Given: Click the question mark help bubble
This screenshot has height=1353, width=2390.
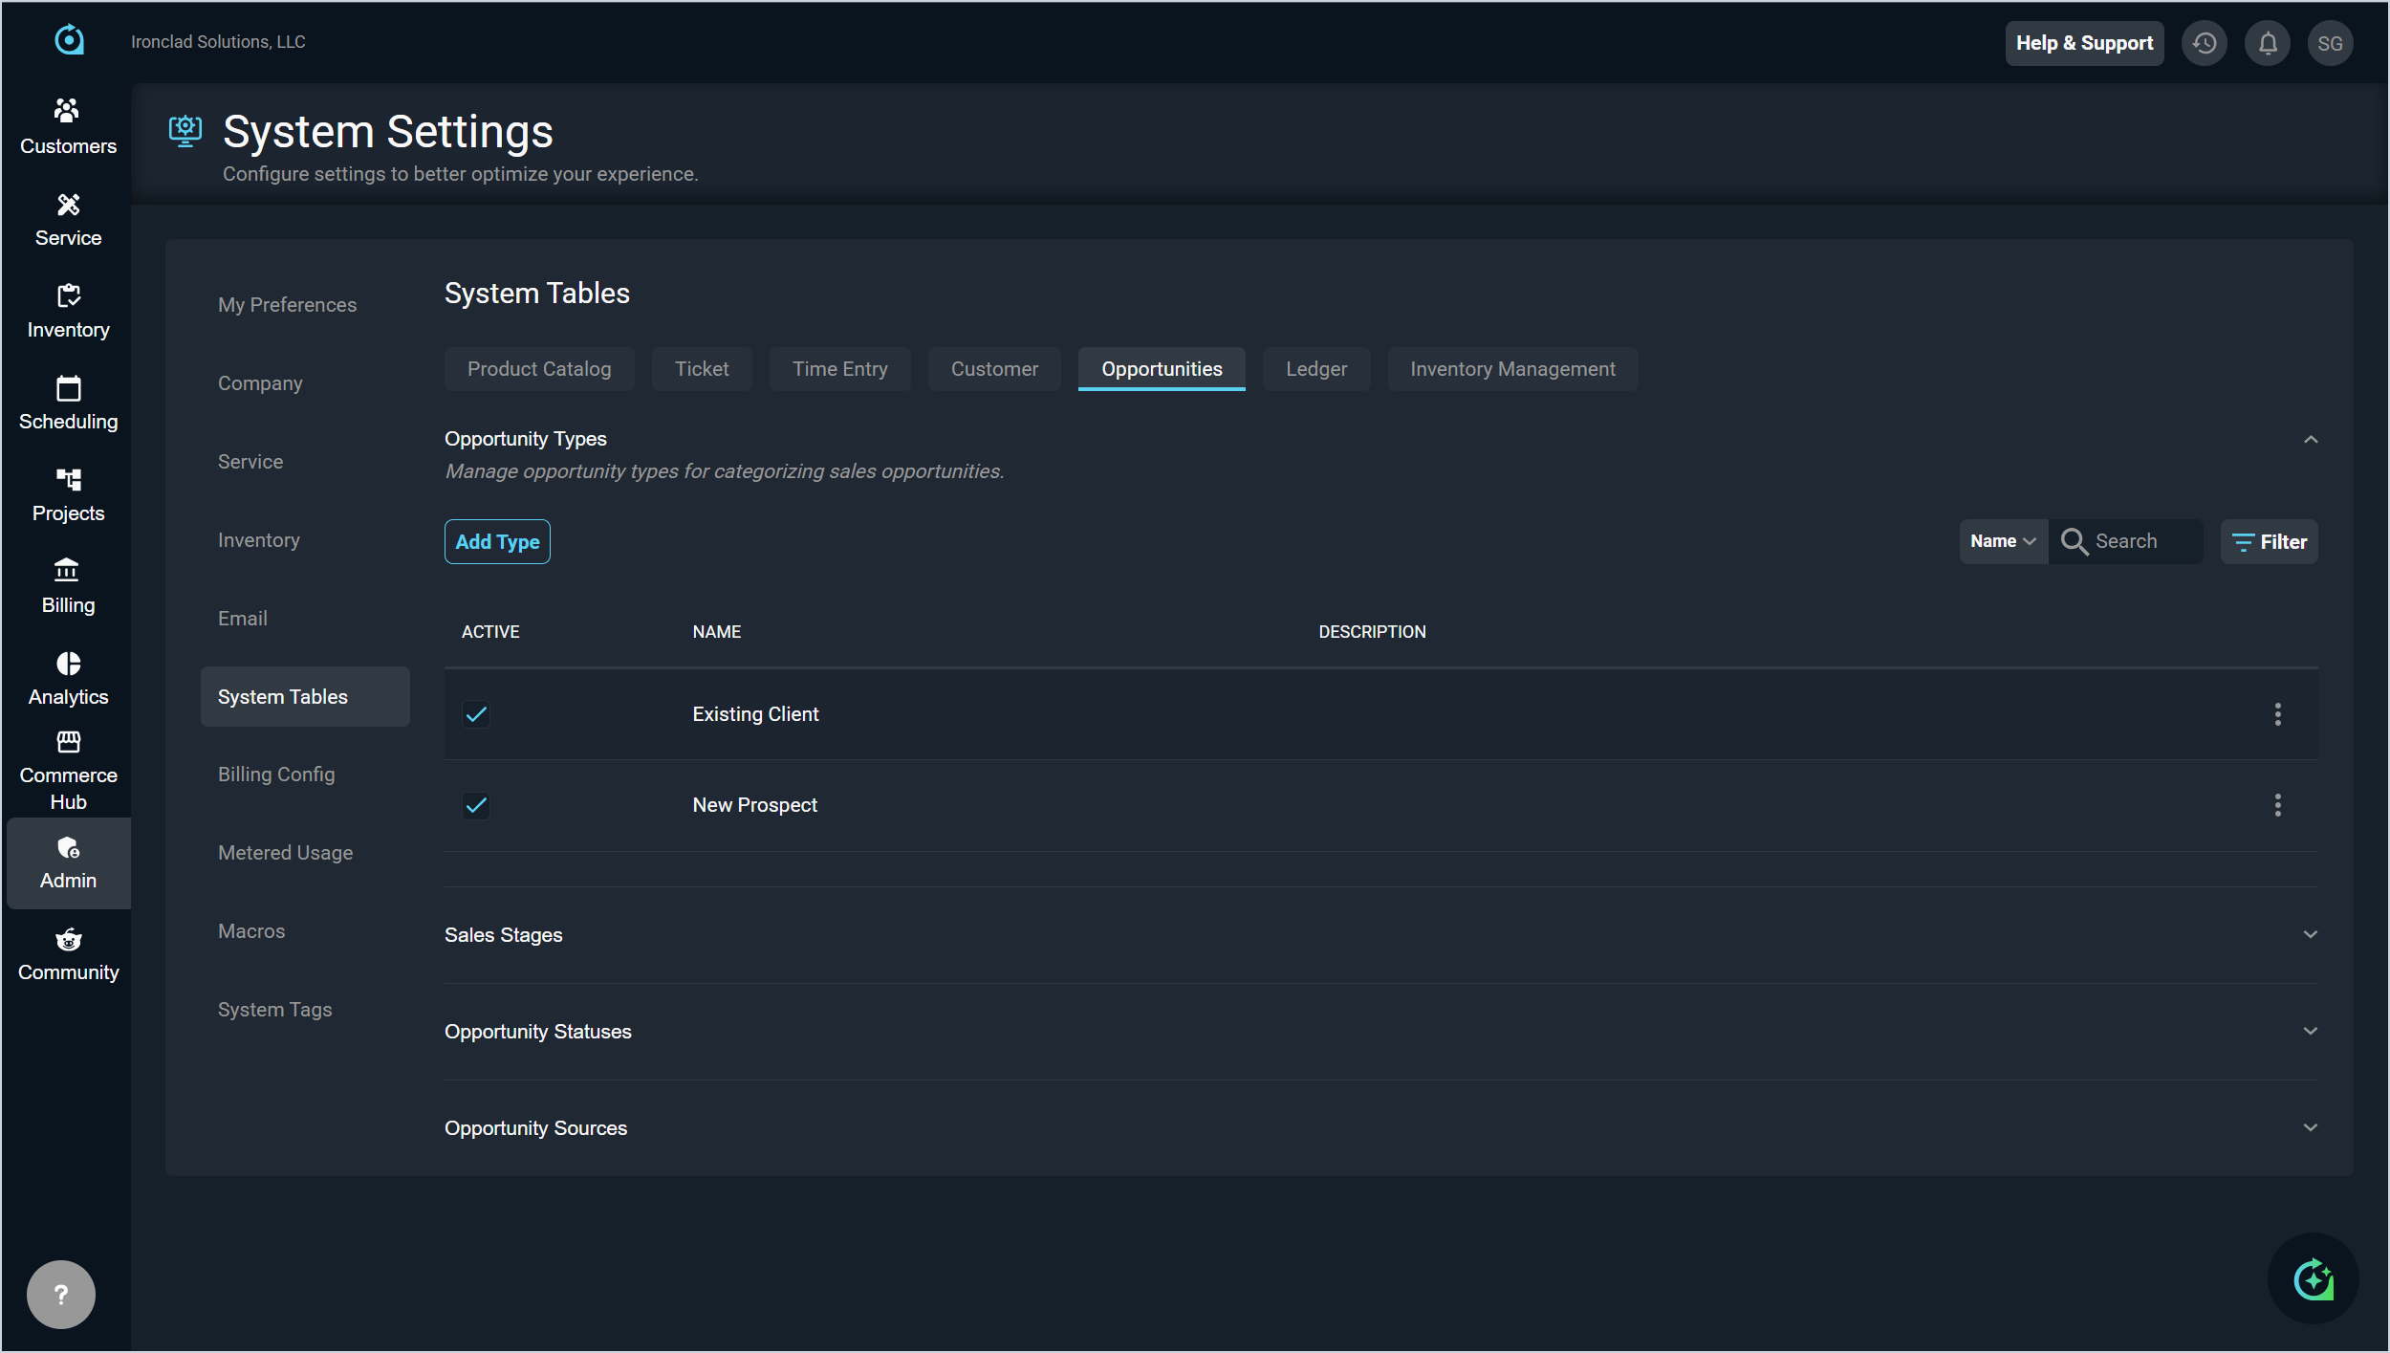Looking at the screenshot, I should [x=61, y=1295].
